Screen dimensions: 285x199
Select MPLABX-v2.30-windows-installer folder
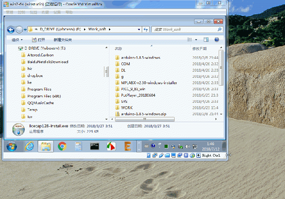(x=146, y=83)
